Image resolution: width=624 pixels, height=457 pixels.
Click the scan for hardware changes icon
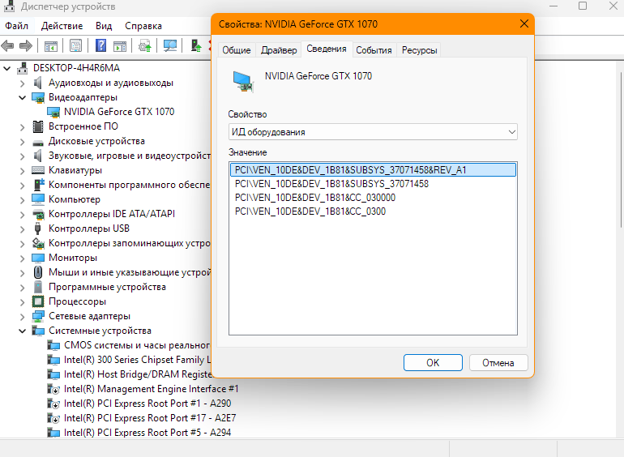tap(170, 45)
